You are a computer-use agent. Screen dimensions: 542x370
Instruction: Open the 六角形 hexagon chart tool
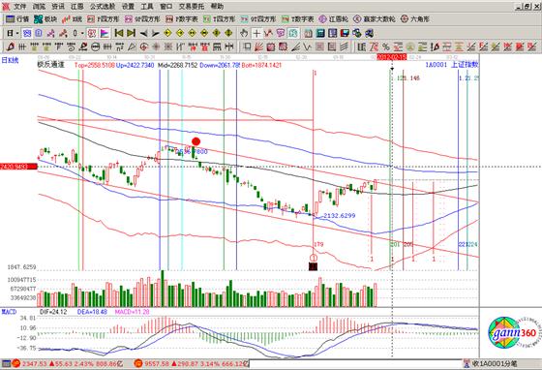coord(415,19)
